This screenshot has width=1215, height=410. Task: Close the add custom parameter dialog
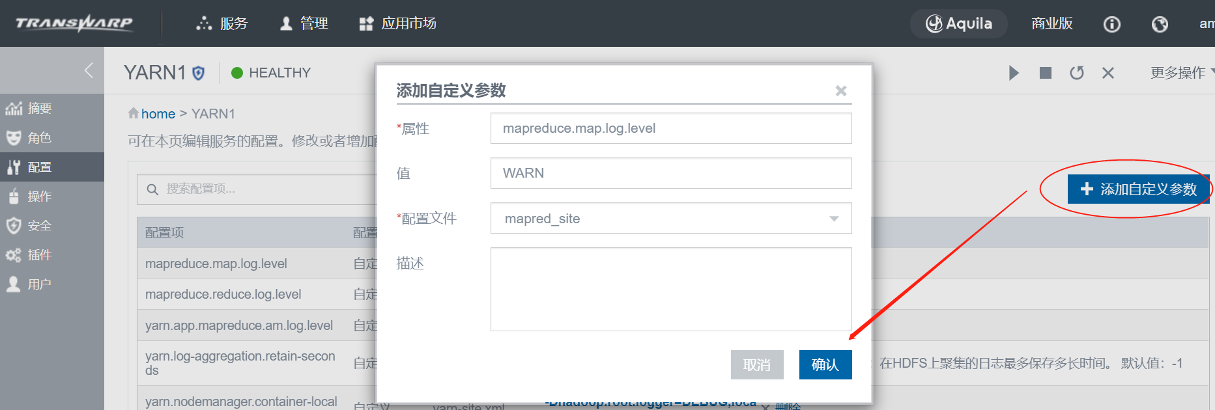point(841,91)
